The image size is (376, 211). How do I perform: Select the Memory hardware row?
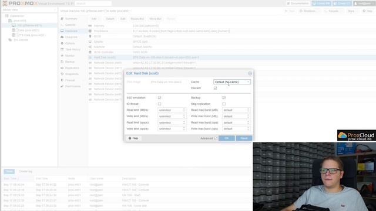click(x=231, y=26)
